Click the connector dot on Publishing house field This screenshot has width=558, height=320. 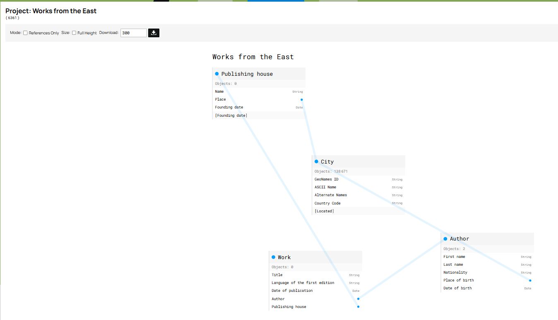[x=358, y=306]
